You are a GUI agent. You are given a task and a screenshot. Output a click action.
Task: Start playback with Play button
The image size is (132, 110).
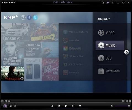pos(66,106)
